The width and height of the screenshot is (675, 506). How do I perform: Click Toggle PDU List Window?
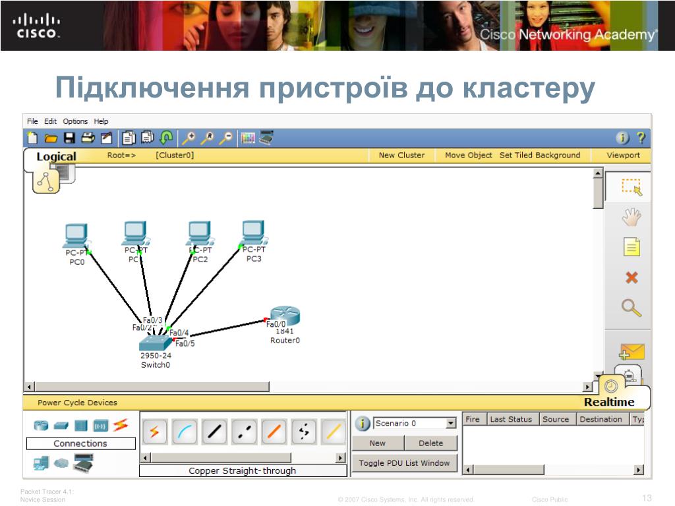pos(404,463)
